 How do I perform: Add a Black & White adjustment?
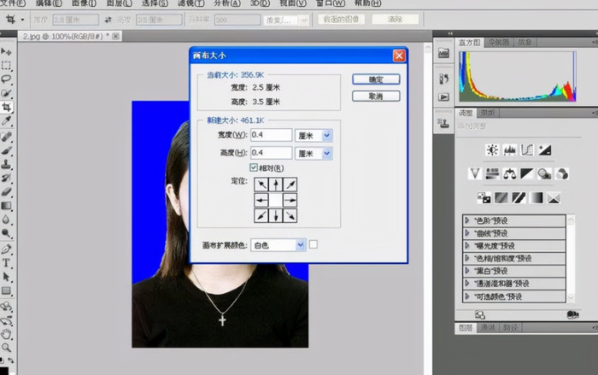(x=527, y=174)
